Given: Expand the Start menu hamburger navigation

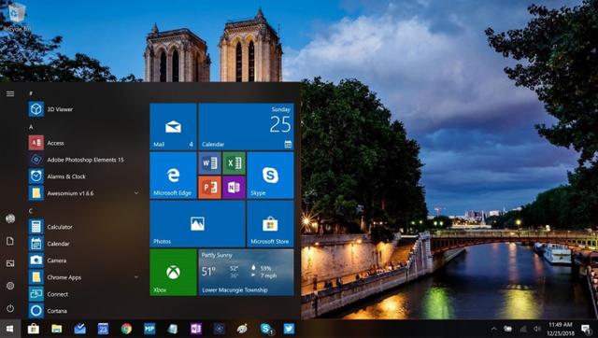Looking at the screenshot, I should click(10, 93).
